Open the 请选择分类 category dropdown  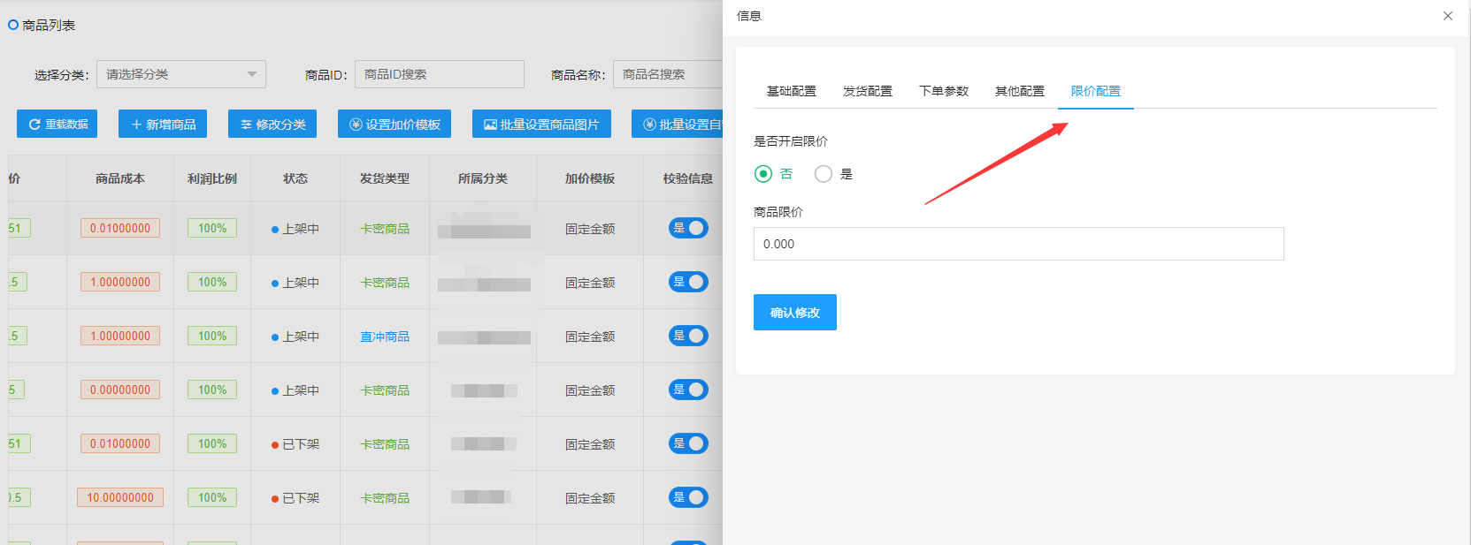click(181, 74)
